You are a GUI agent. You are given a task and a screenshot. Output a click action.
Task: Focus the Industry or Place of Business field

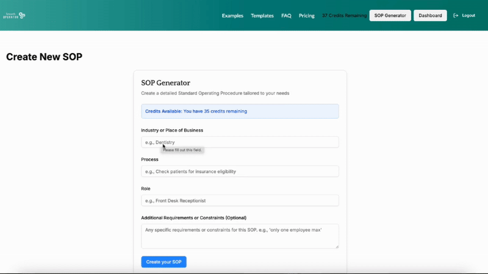tap(240, 142)
